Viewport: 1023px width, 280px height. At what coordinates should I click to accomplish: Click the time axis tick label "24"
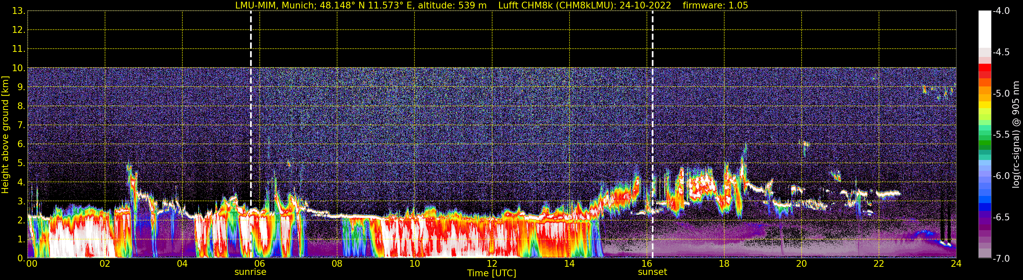point(956,264)
